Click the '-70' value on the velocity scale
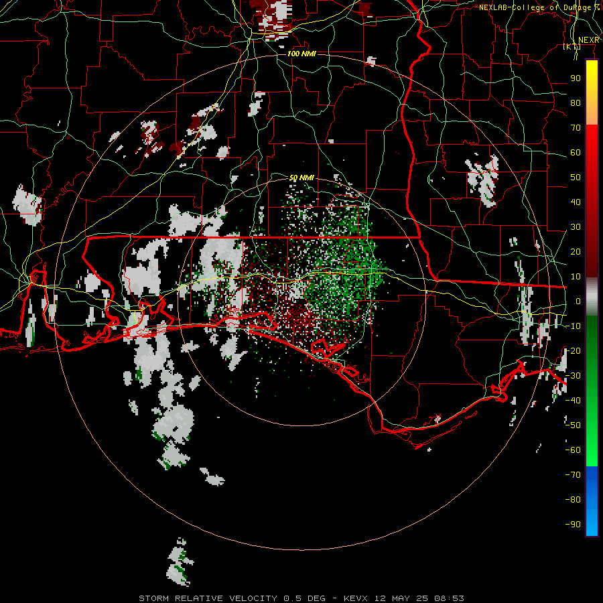The width and height of the screenshot is (603, 603). tap(573, 474)
